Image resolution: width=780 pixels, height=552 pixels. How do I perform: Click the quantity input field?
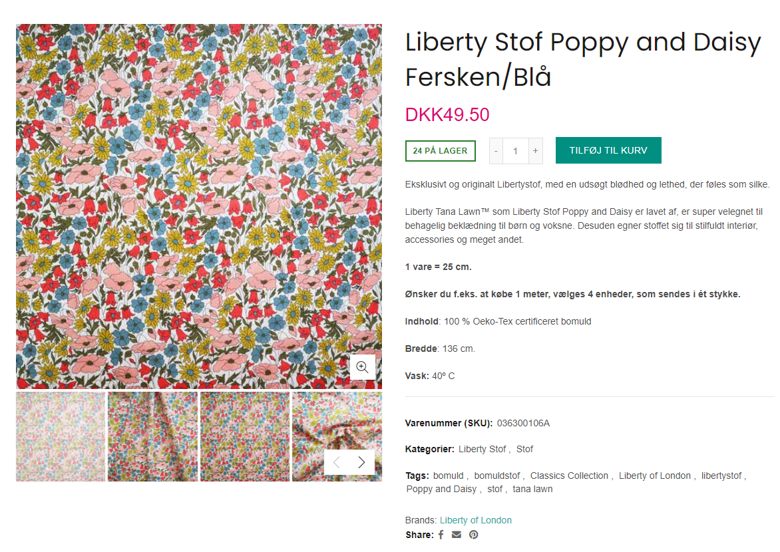(x=515, y=151)
